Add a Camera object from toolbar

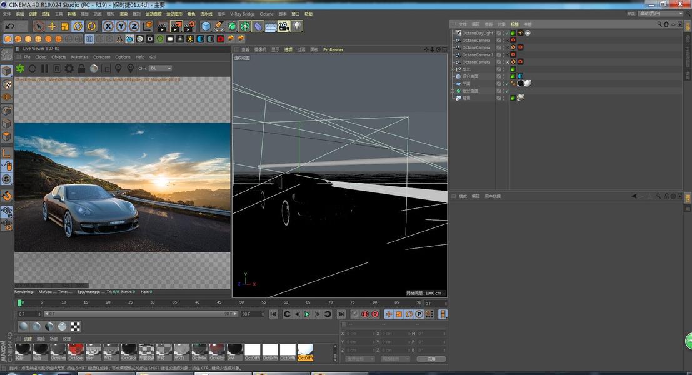(284, 26)
